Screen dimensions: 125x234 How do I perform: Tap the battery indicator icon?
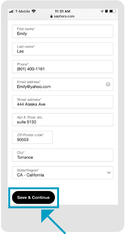click(113, 11)
